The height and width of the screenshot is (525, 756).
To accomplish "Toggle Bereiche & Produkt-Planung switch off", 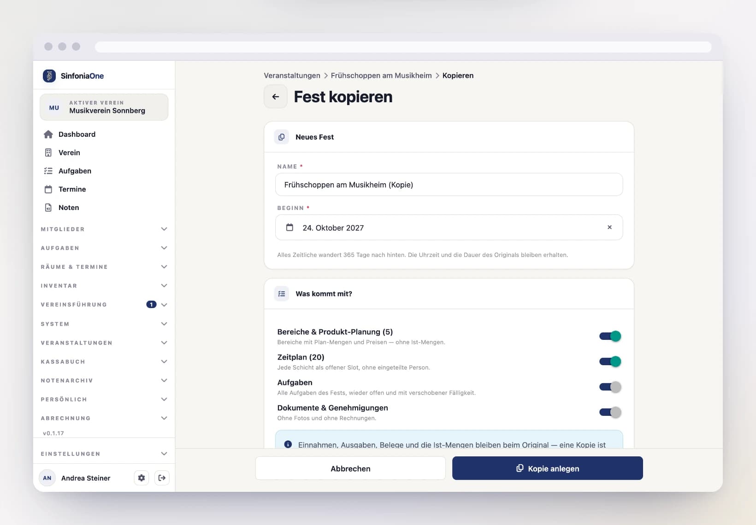I will tap(610, 336).
